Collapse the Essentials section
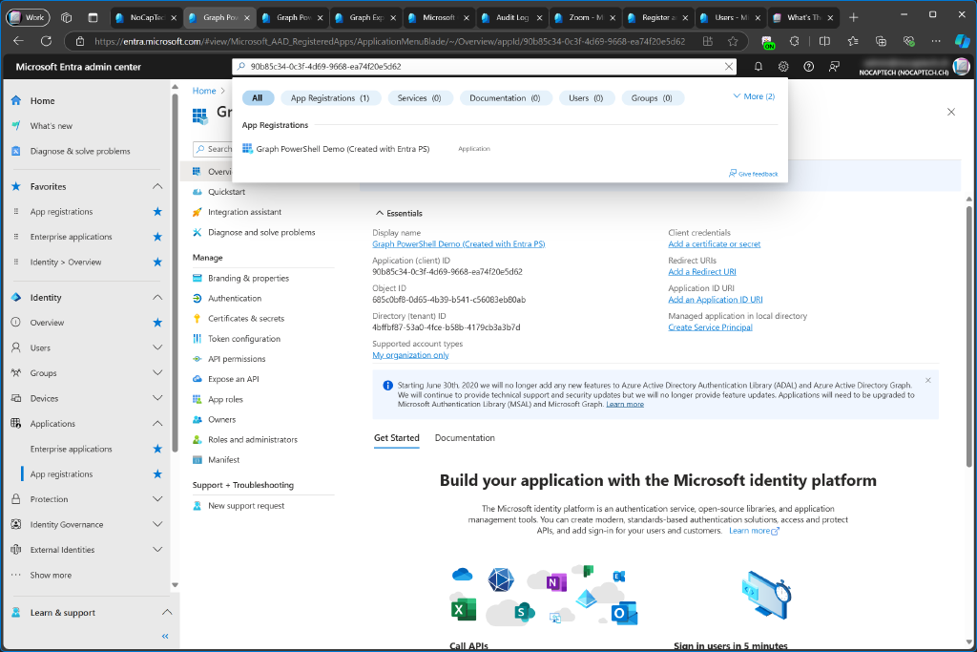 tap(399, 213)
